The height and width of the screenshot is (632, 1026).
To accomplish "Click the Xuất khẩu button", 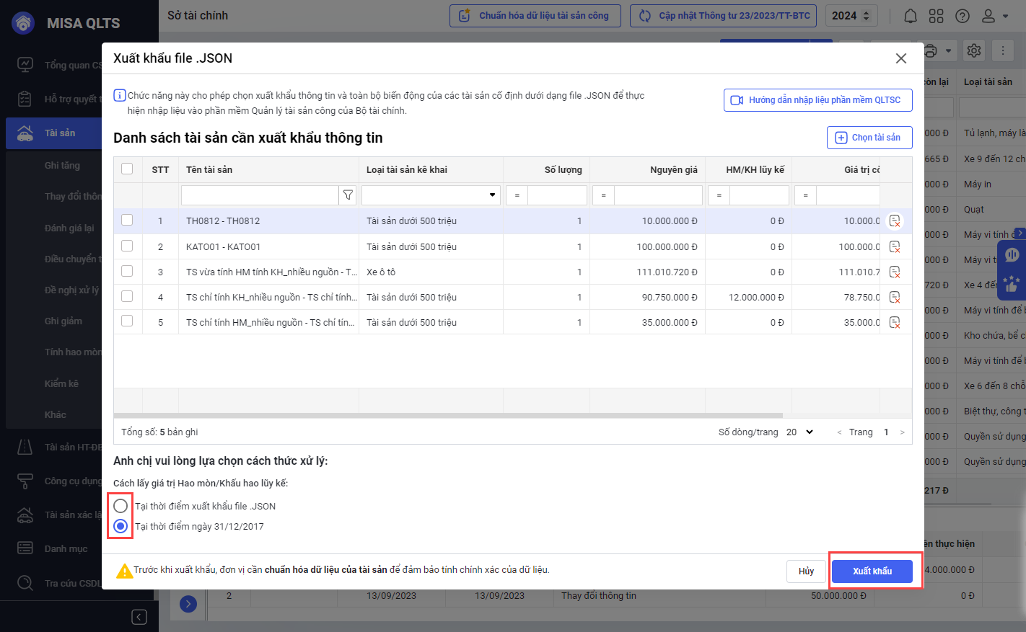I will [872, 571].
